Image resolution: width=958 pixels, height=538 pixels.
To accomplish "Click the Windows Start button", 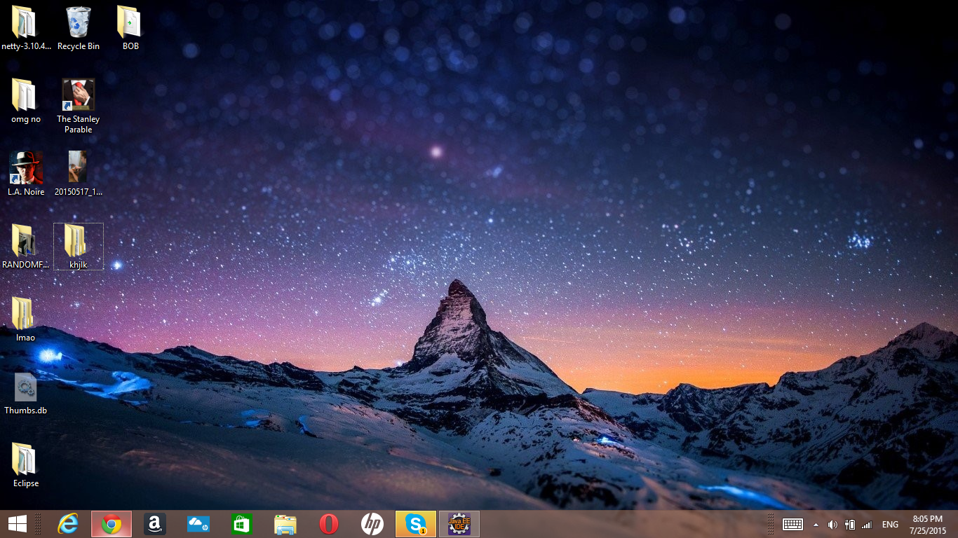I will click(18, 524).
